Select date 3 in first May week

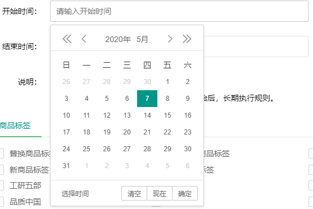(x=66, y=99)
